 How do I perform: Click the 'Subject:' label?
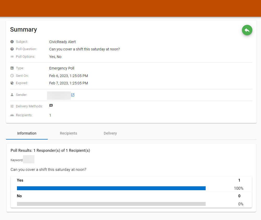click(x=22, y=42)
